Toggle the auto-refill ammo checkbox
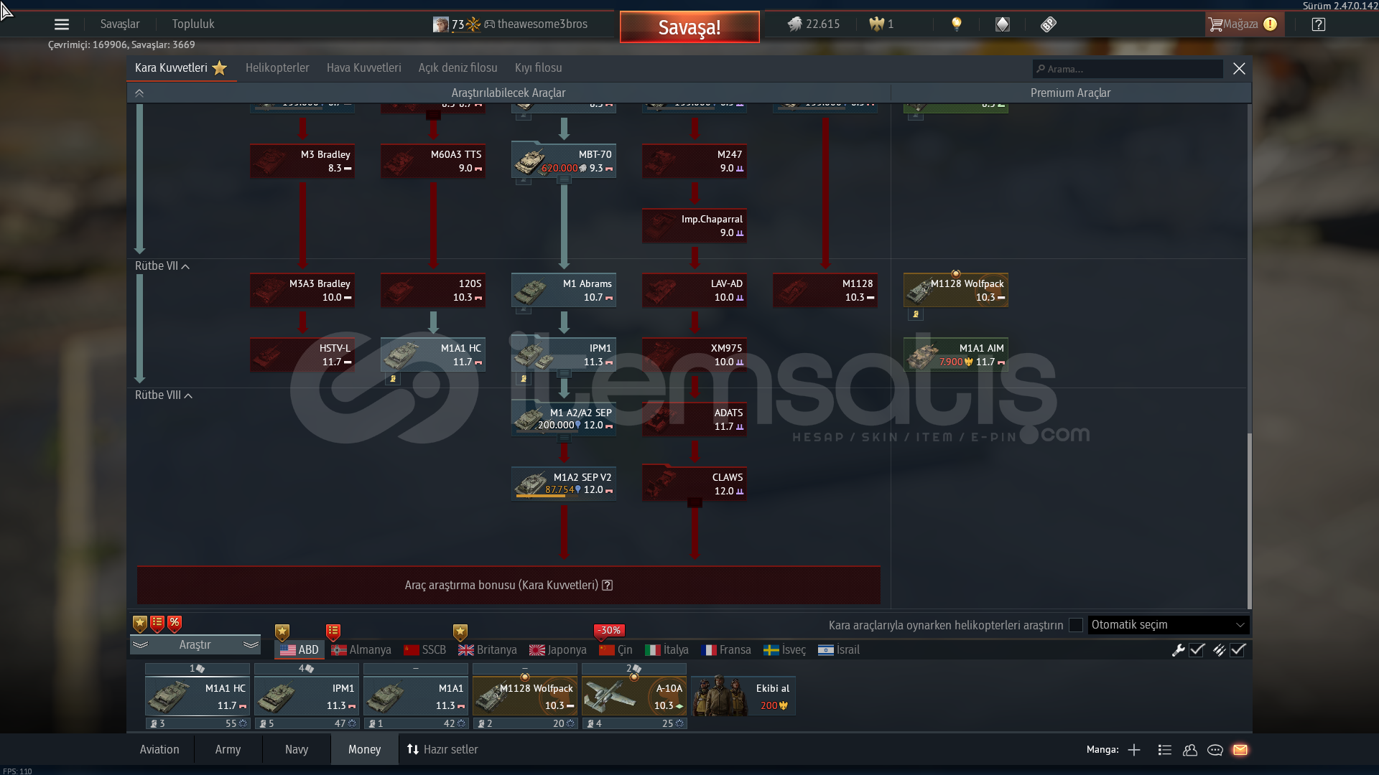The width and height of the screenshot is (1379, 775). click(1238, 650)
